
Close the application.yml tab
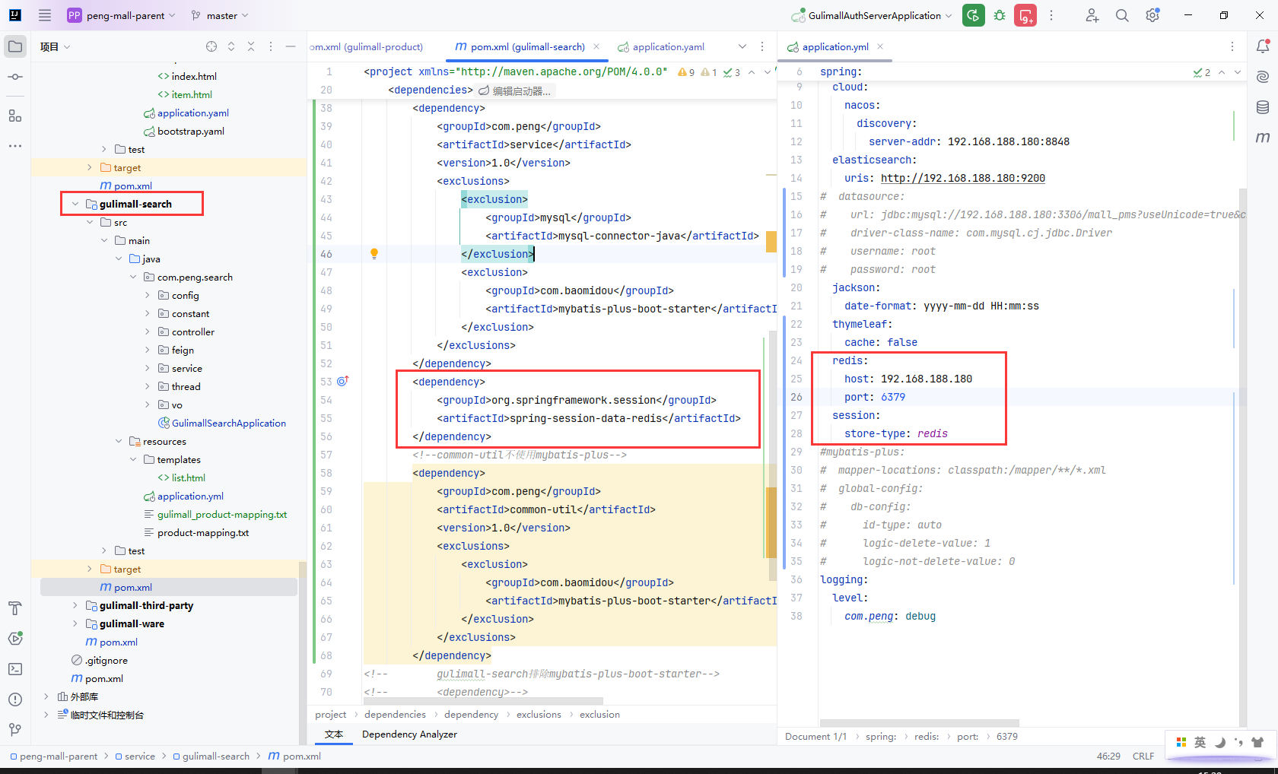click(x=880, y=46)
